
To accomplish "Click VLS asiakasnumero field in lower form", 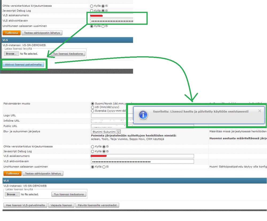I will pyautogui.click(x=142, y=156).
